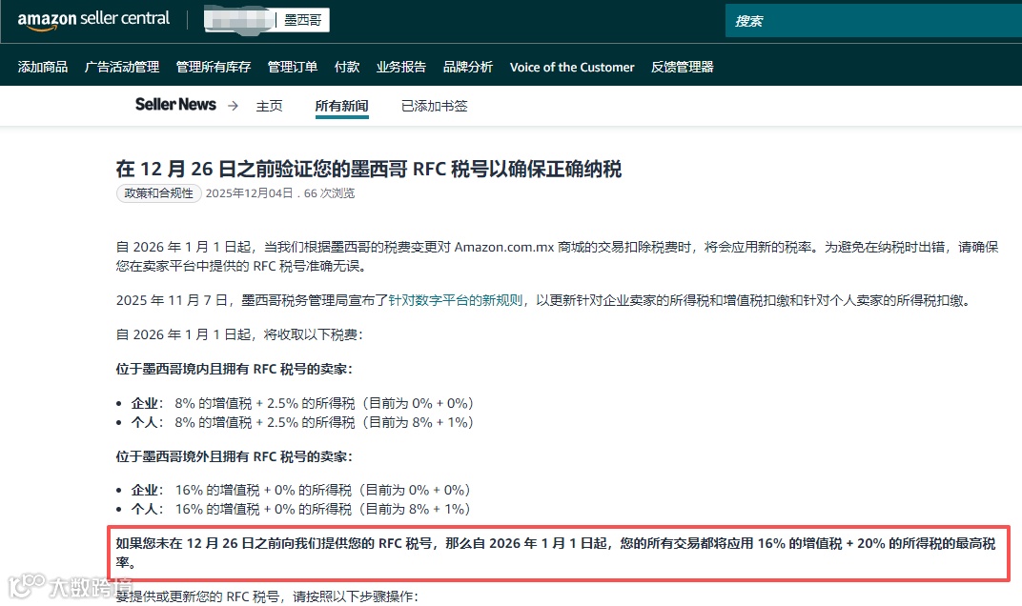Select the article title about 墨西哥 RFC 税号

pyautogui.click(x=368, y=170)
